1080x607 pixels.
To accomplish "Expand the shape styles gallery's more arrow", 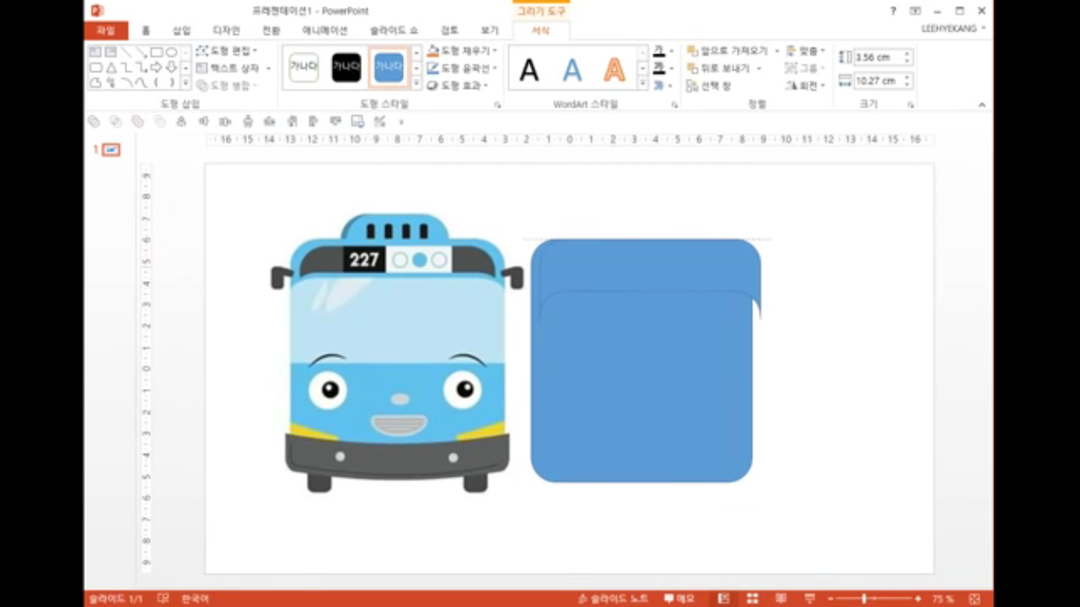I will (x=416, y=83).
